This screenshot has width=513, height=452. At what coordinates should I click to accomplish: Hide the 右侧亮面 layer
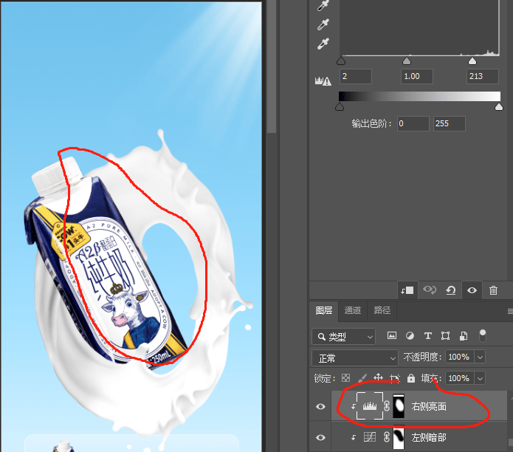coord(320,406)
